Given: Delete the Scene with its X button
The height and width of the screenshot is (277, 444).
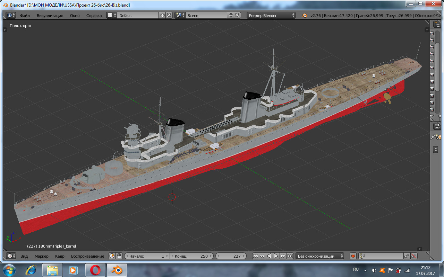Looking at the screenshot, I should pyautogui.click(x=237, y=15).
